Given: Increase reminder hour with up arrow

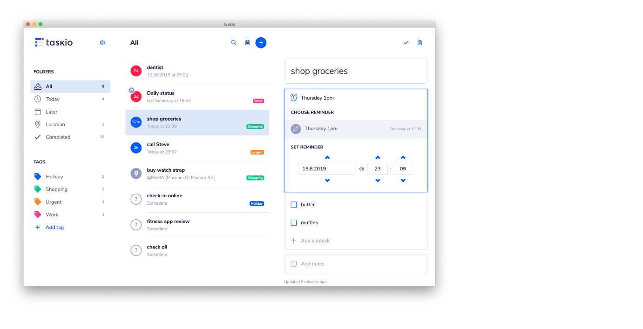Looking at the screenshot, I should (x=378, y=157).
